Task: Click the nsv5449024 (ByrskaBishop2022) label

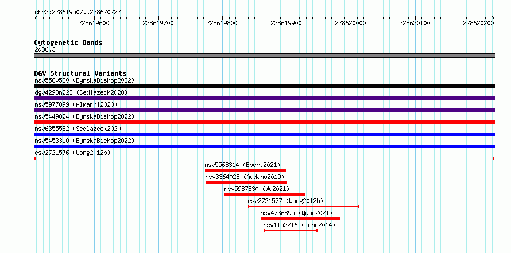Action: (x=84, y=116)
